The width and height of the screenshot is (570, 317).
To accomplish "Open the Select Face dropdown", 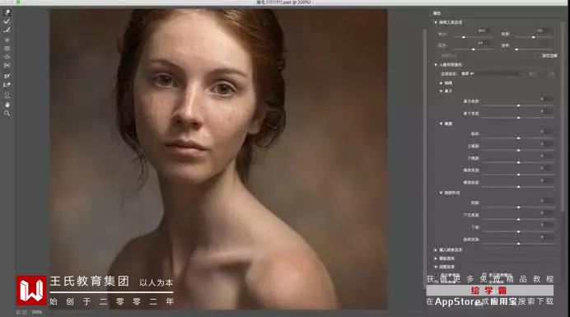I will 493,74.
